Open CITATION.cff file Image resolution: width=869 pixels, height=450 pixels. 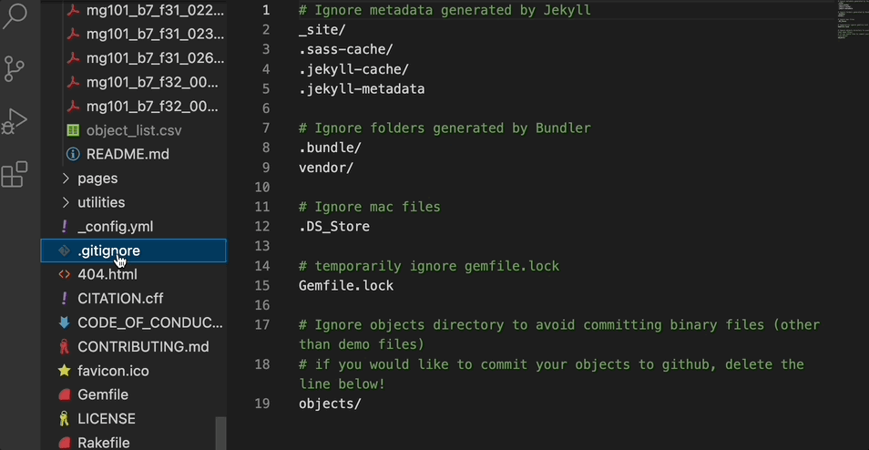120,299
